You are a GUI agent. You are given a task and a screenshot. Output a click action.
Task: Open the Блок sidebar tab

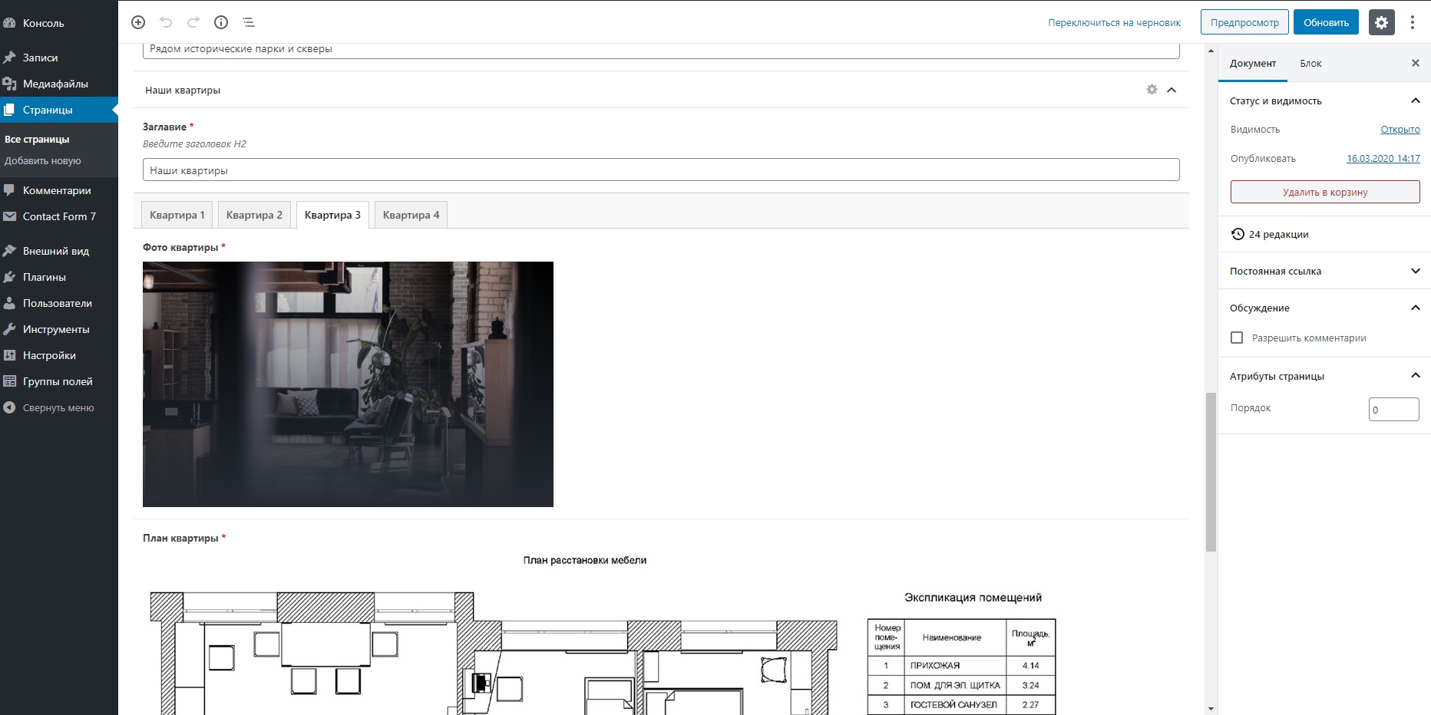1310,64
